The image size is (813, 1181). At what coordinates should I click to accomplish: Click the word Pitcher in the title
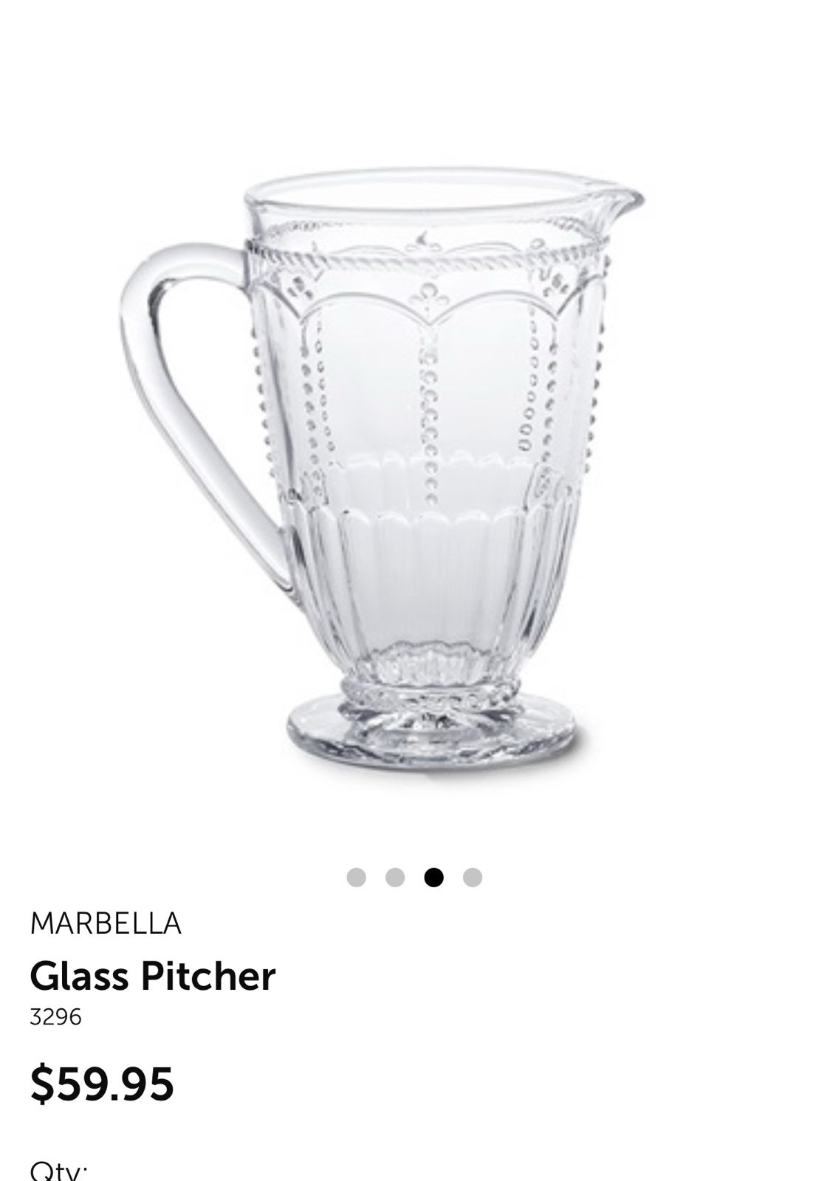click(x=208, y=976)
